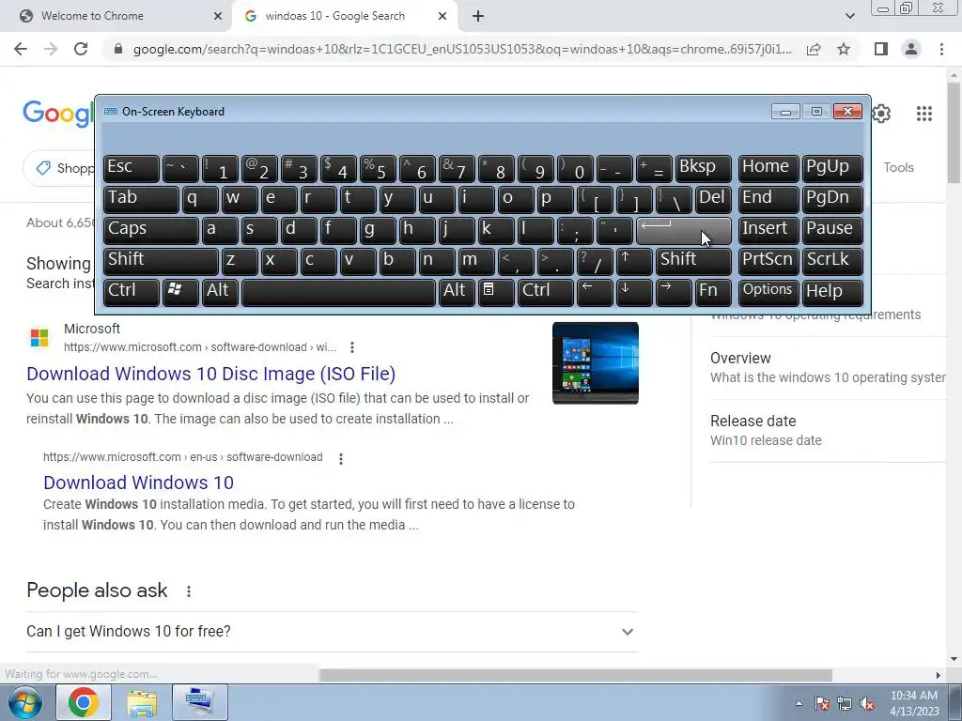The width and height of the screenshot is (962, 721).
Task: Click the up arrow key on keyboard
Action: point(634,261)
